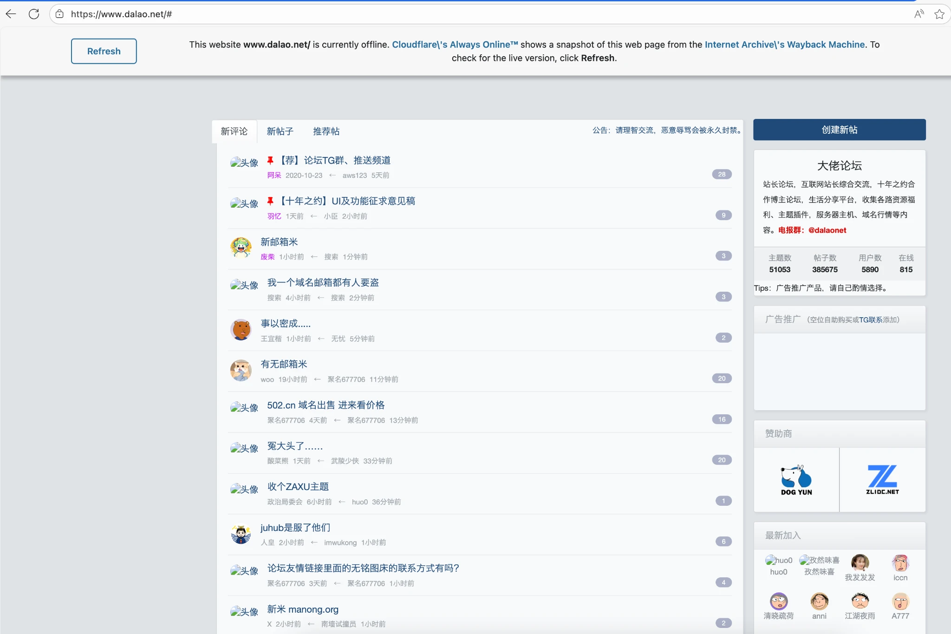This screenshot has height=634, width=951.
Task: Click 创建新帖 button
Action: point(840,130)
